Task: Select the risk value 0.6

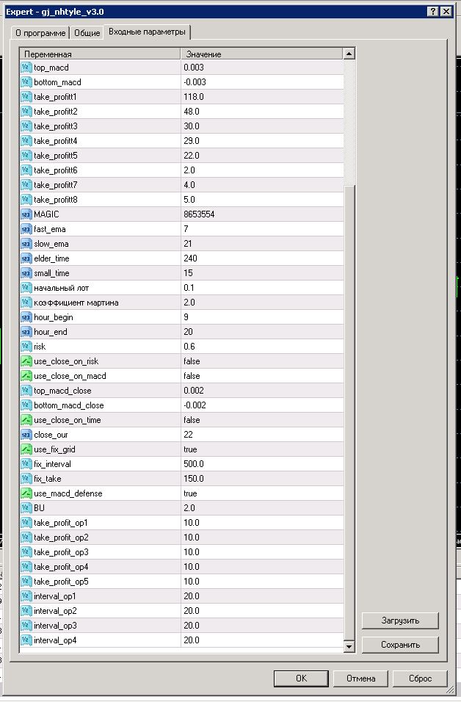Action: [x=189, y=347]
